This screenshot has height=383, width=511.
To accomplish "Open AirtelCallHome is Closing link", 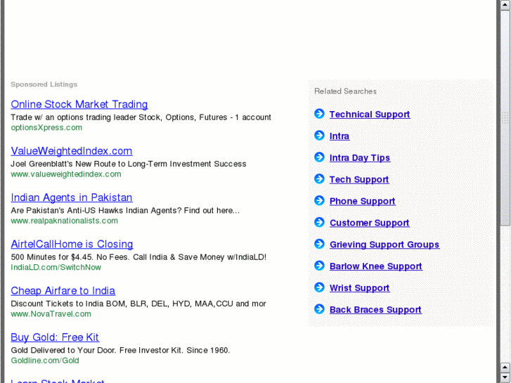I will pyautogui.click(x=72, y=244).
